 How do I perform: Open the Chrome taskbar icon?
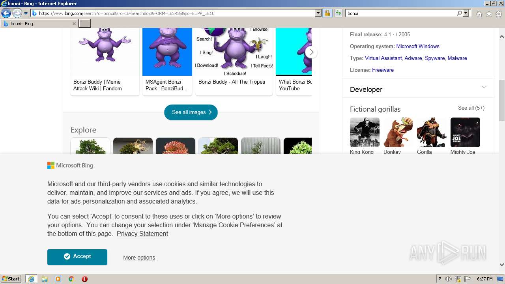(71, 279)
